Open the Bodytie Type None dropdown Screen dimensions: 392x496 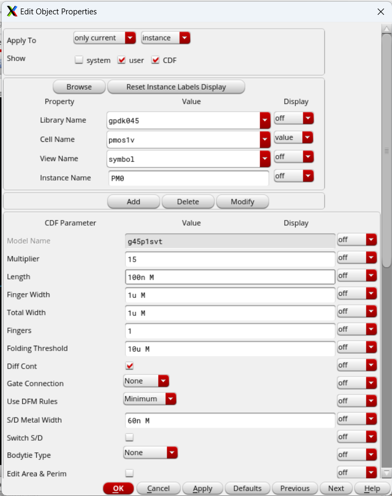150,452
